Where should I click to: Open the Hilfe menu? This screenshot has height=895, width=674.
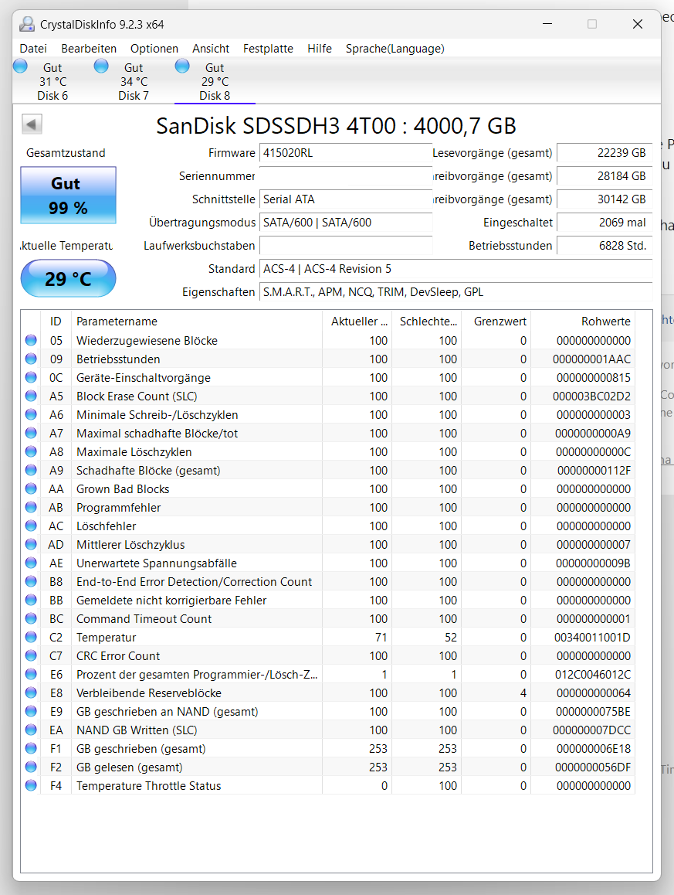320,49
